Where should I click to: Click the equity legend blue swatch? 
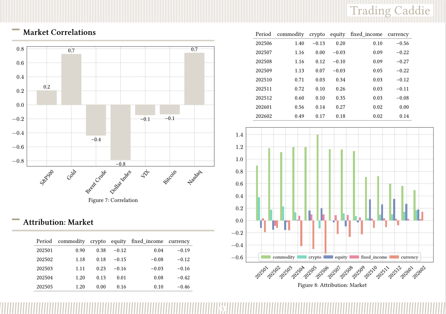click(x=328, y=257)
